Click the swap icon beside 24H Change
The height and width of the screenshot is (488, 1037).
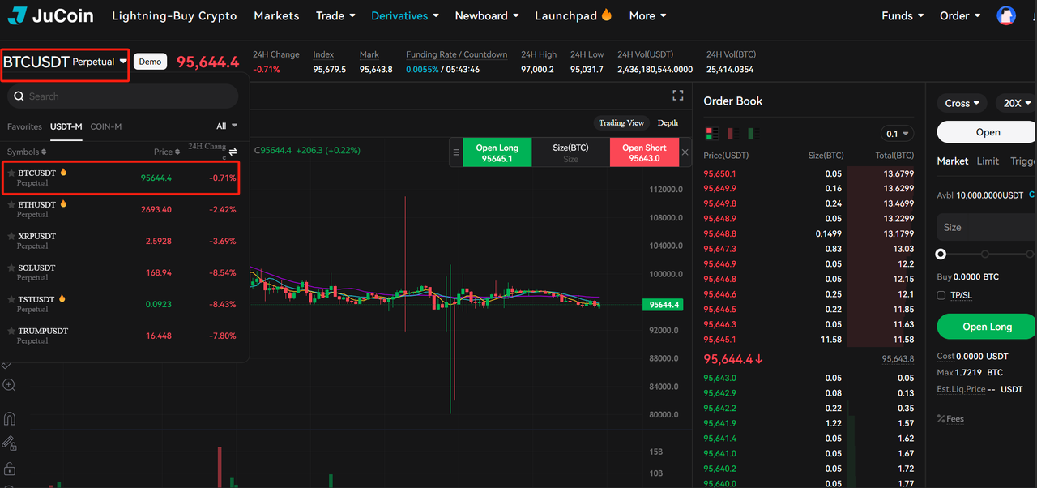[x=233, y=152]
